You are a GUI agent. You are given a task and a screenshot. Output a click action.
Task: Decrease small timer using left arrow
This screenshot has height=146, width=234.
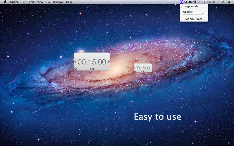(135, 68)
